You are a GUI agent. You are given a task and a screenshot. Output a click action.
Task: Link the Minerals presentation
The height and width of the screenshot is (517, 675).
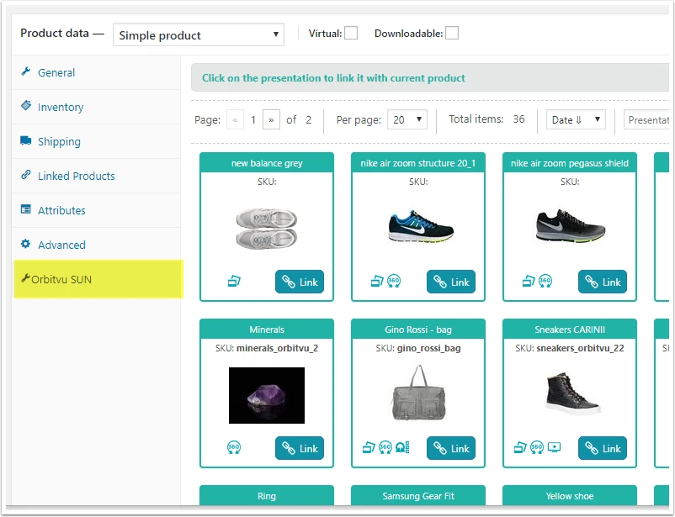pyautogui.click(x=300, y=448)
